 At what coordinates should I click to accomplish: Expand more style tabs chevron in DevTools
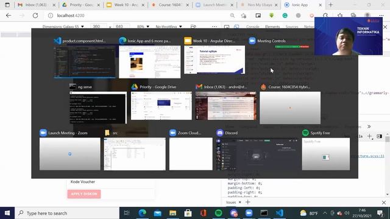pyautogui.click(x=369, y=127)
